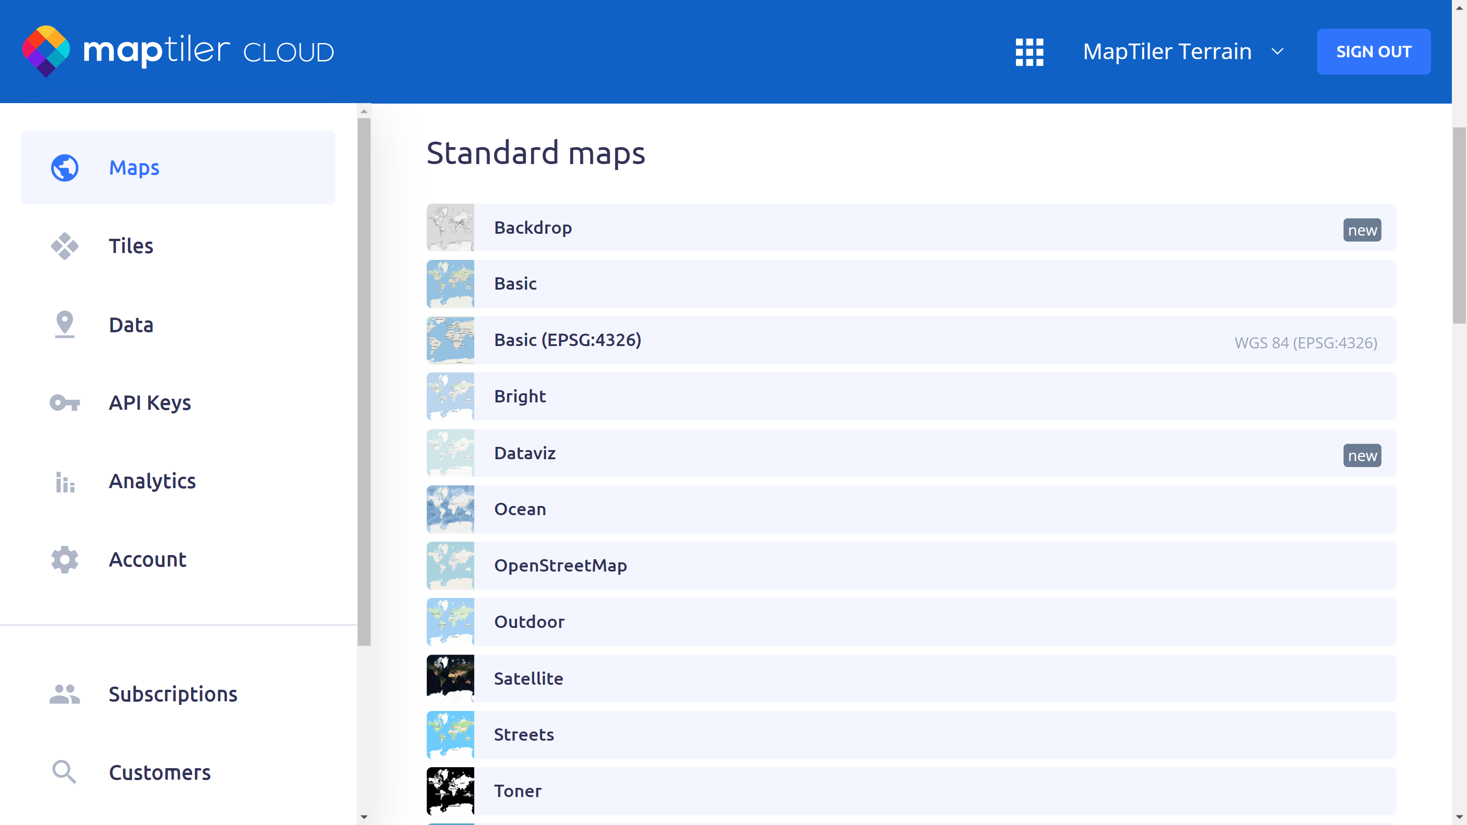Click the Customers magnifier icon
The height and width of the screenshot is (825, 1467).
tap(64, 772)
